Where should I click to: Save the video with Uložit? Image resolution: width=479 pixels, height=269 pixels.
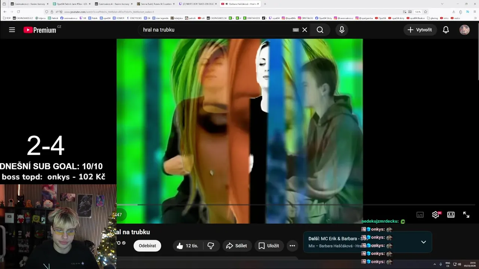click(x=269, y=246)
